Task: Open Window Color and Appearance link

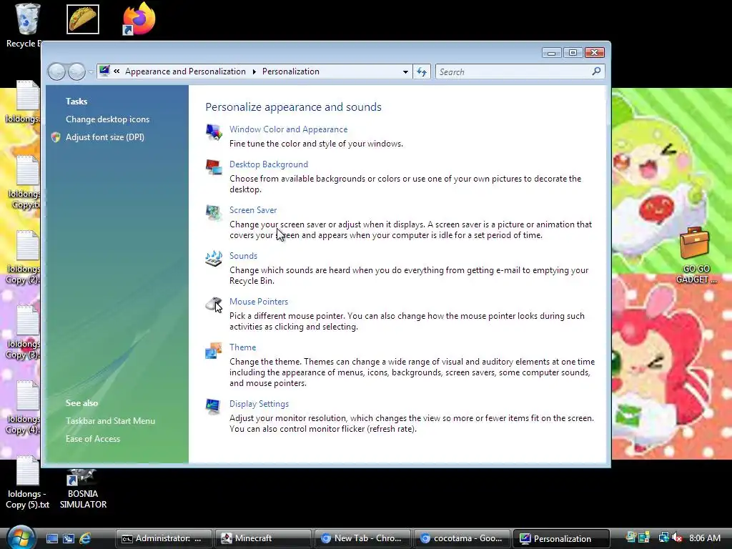Action: (x=289, y=129)
